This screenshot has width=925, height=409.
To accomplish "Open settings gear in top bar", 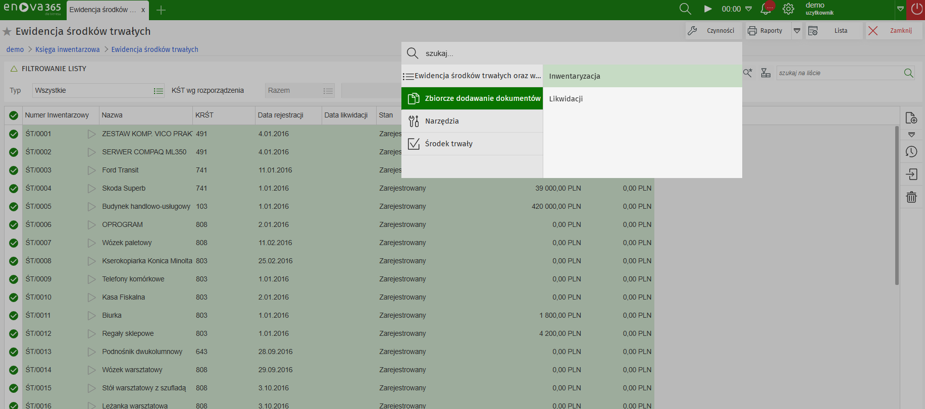I will [788, 9].
